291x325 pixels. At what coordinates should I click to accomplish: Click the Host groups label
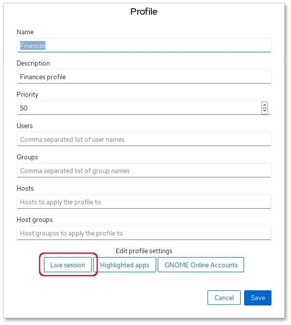point(35,220)
